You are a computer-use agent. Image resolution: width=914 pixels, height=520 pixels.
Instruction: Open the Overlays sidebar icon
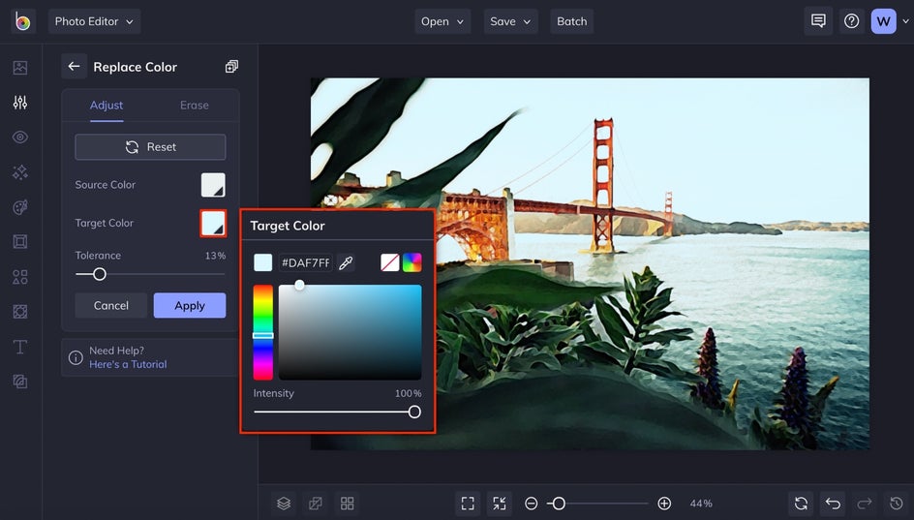click(x=20, y=312)
